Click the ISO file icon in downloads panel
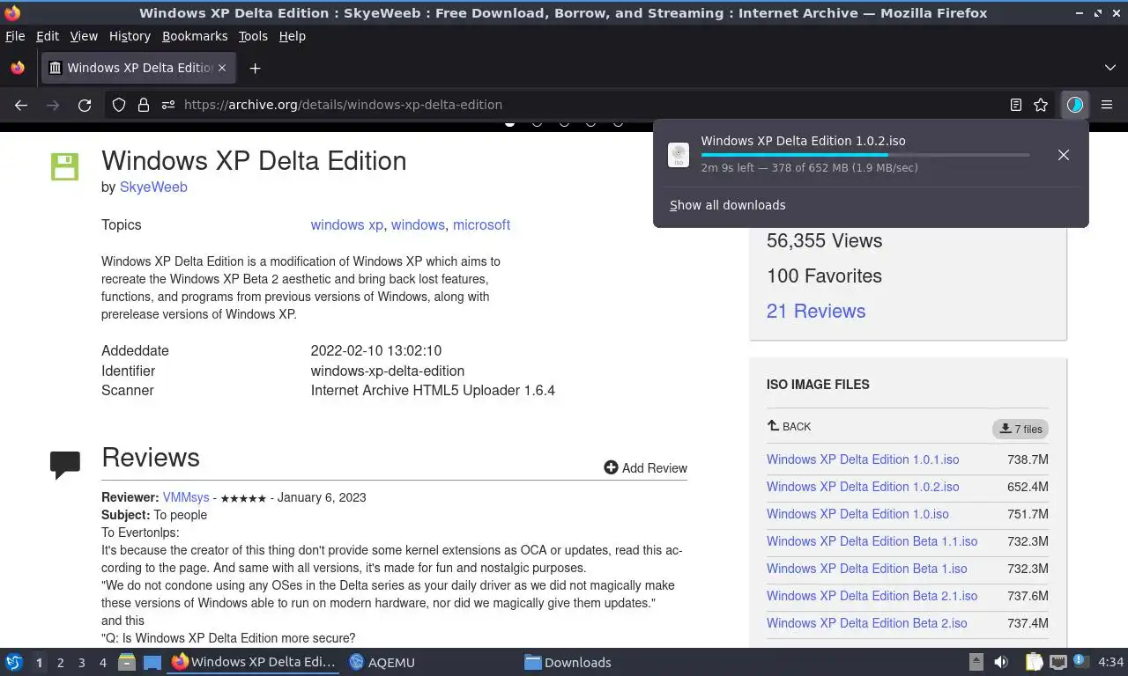1128x676 pixels. [679, 155]
